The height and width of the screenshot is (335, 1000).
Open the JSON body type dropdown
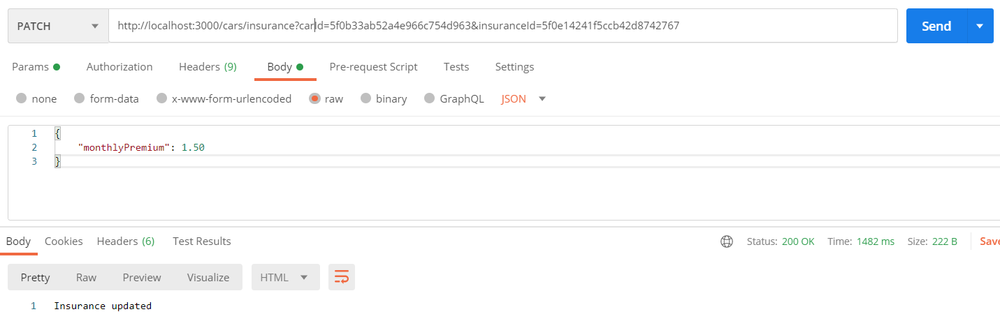click(523, 99)
